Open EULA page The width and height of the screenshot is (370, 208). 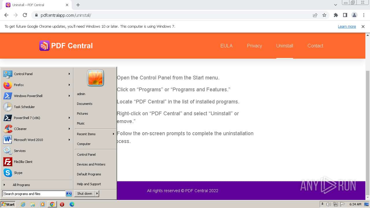pos(226,46)
